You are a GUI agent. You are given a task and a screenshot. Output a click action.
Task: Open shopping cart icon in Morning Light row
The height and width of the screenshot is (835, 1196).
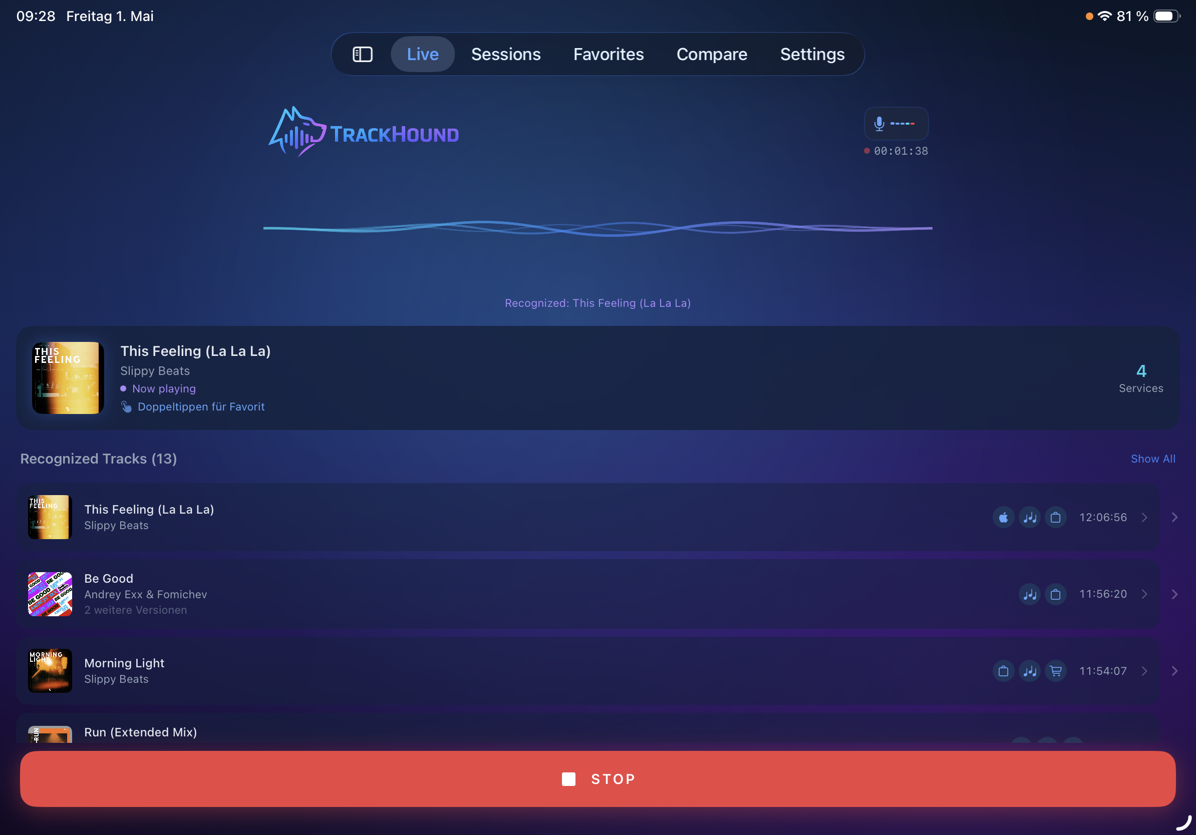click(1055, 671)
